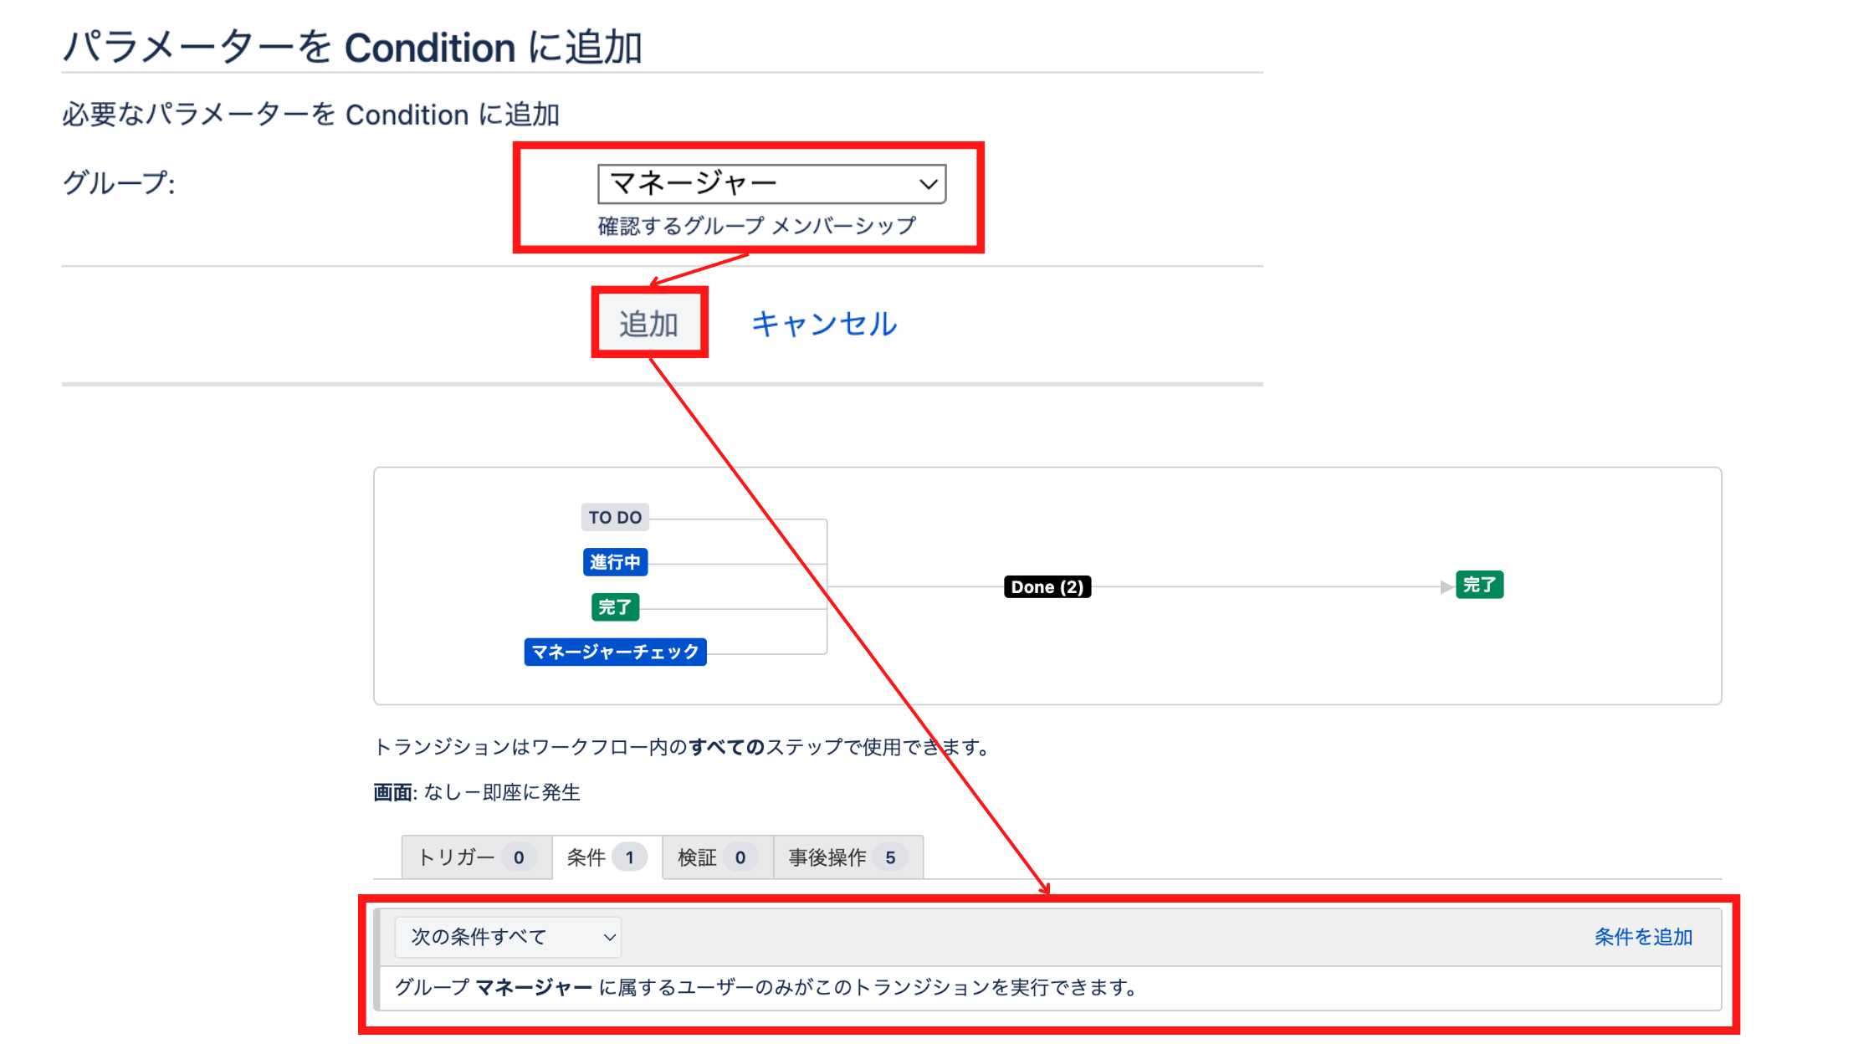
Task: Open the マネージャー group dropdown
Action: tap(770, 183)
